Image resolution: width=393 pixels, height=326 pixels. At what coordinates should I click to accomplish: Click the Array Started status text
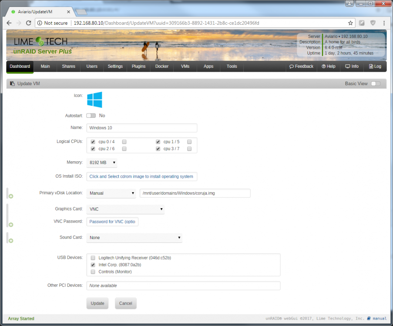tap(21, 319)
